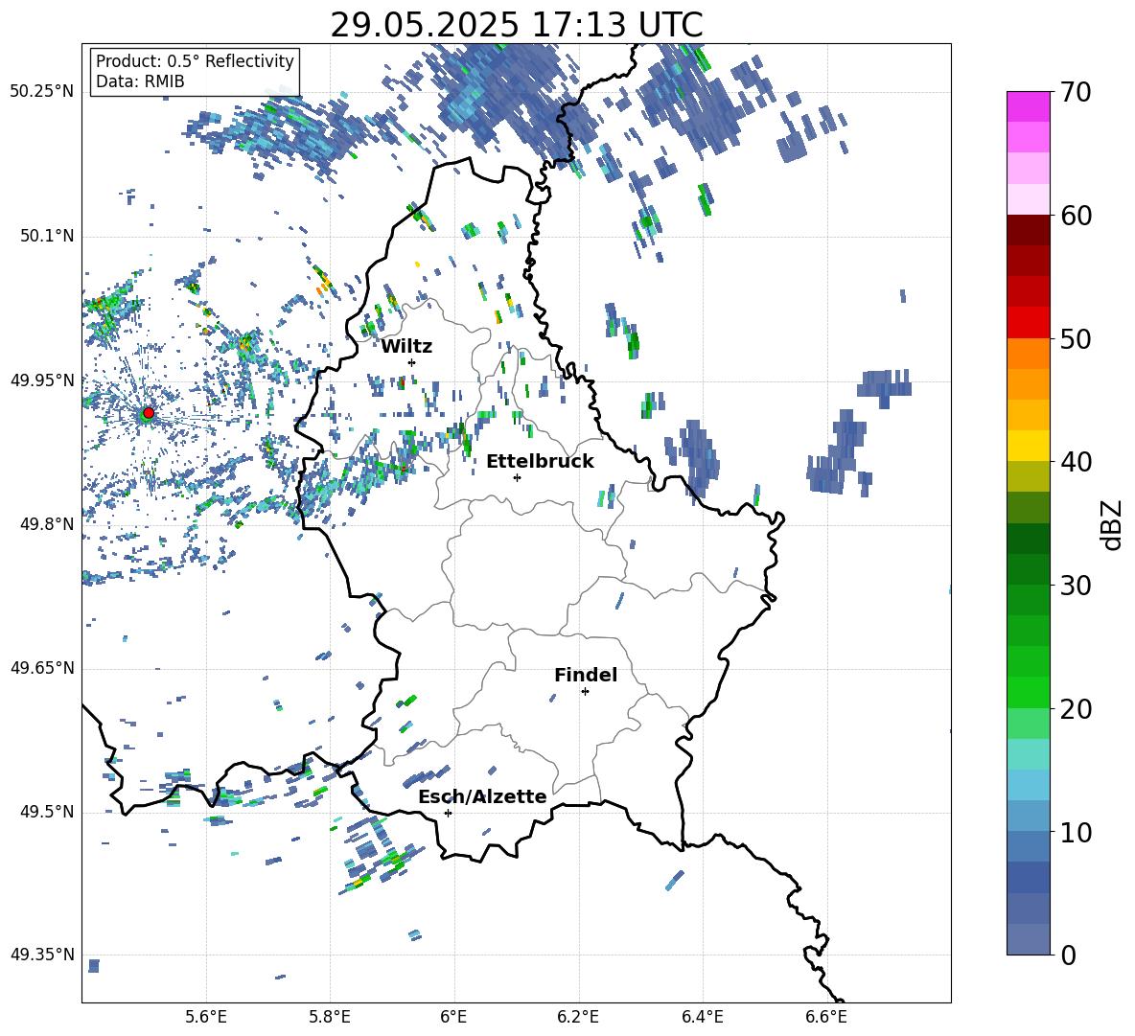
Task: Click the 40 colorbar tick label
Action: 1076,462
